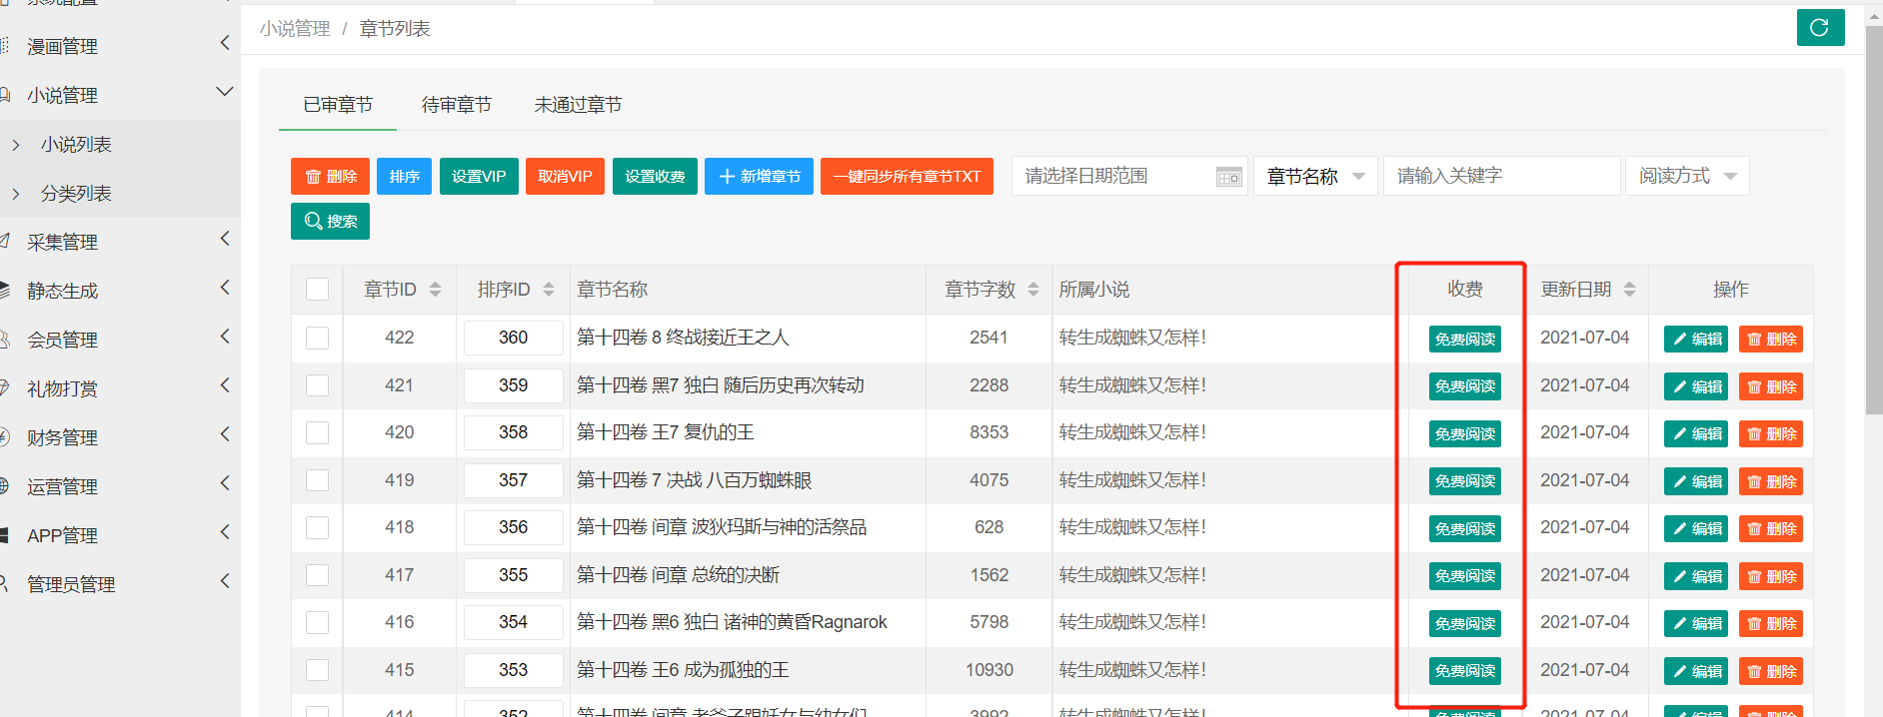Open the 阅读方式 dropdown

(x=1686, y=177)
